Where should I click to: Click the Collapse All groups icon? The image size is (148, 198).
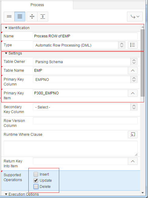(x=32, y=17)
